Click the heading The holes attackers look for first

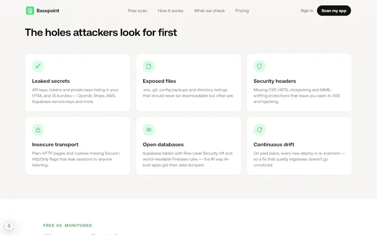pyautogui.click(x=101, y=32)
